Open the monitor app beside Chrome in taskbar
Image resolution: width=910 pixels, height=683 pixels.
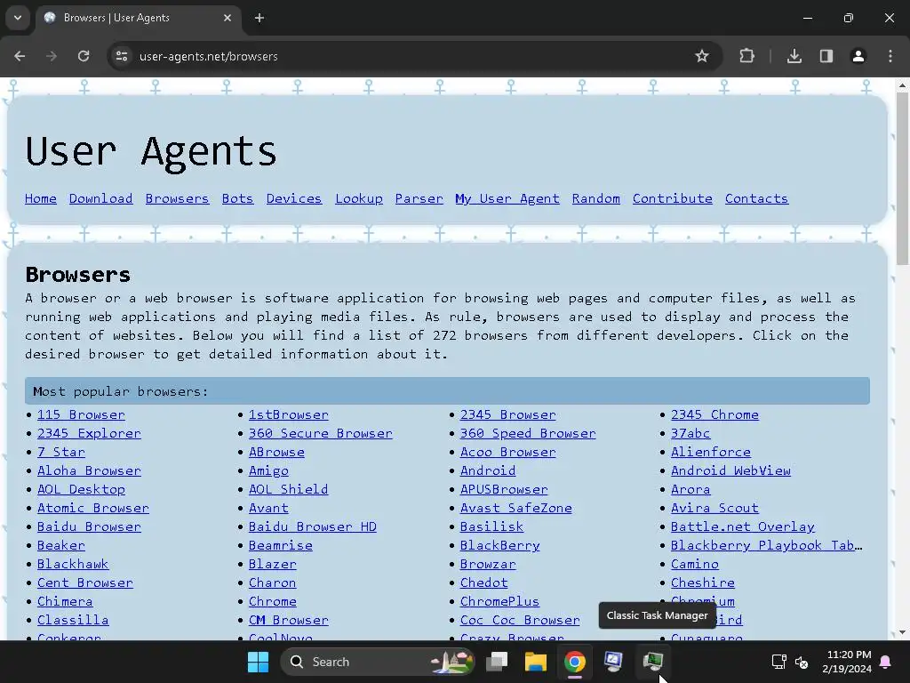pos(613,662)
